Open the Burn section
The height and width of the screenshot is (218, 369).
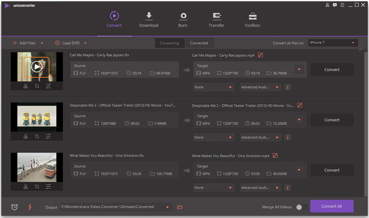click(x=183, y=20)
